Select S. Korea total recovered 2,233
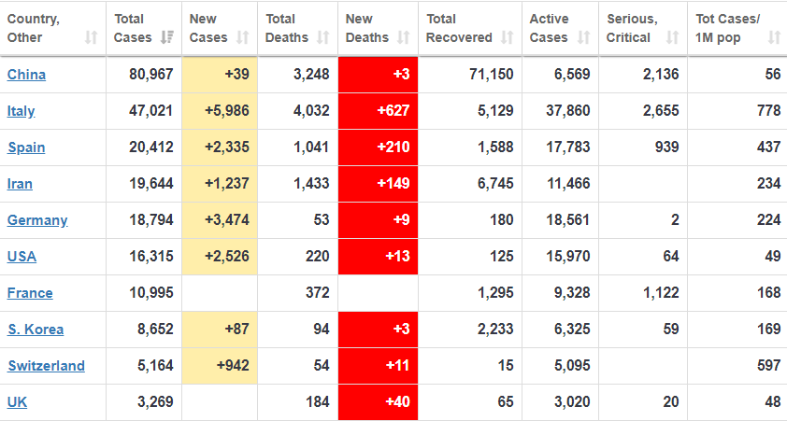Screen dimensions: 787x421 point(495,330)
